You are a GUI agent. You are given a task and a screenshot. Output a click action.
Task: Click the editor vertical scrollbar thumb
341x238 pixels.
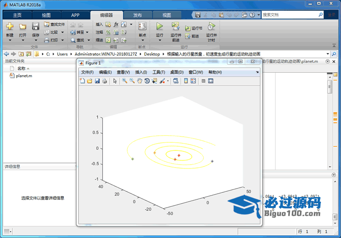(x=330, y=87)
